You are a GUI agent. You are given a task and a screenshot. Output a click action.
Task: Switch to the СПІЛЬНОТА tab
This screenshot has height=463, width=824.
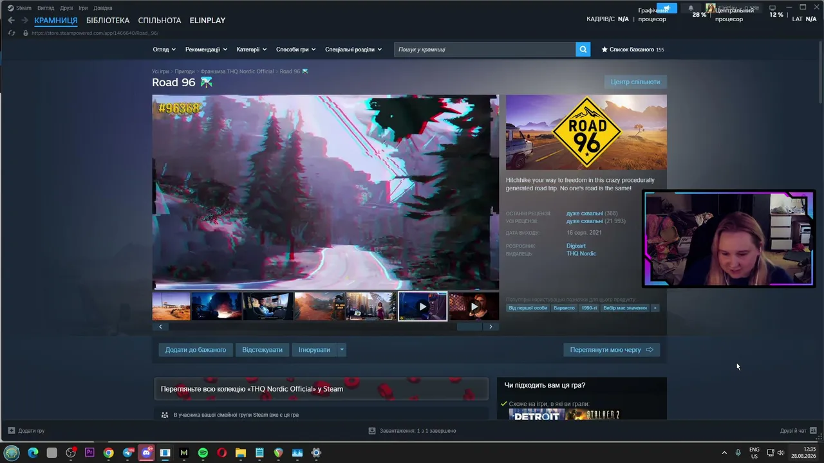pyautogui.click(x=160, y=21)
